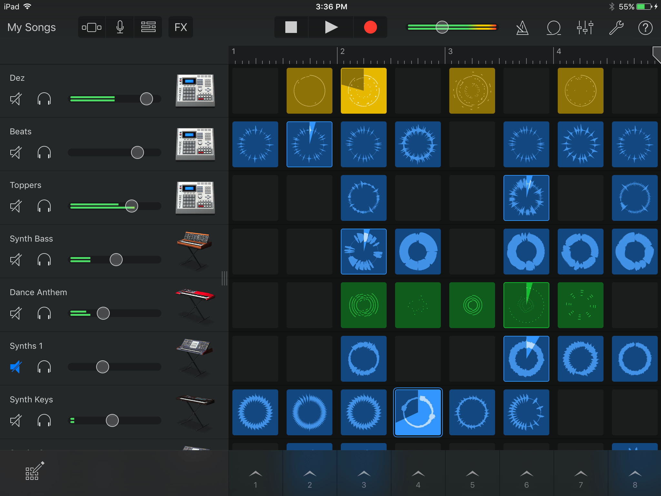Open the Loop Browser icon
The image size is (661, 496).
click(x=554, y=28)
